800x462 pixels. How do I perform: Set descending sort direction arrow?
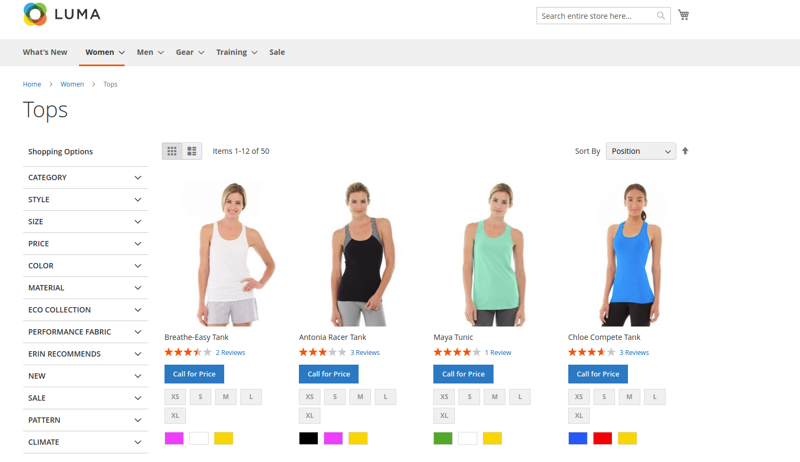[x=685, y=151]
